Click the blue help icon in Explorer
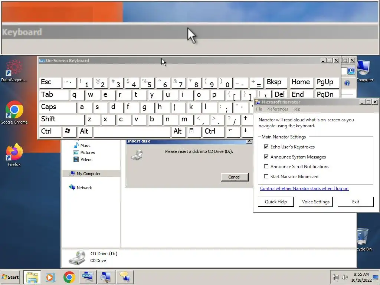The height and width of the screenshot is (285, 380). click(347, 83)
